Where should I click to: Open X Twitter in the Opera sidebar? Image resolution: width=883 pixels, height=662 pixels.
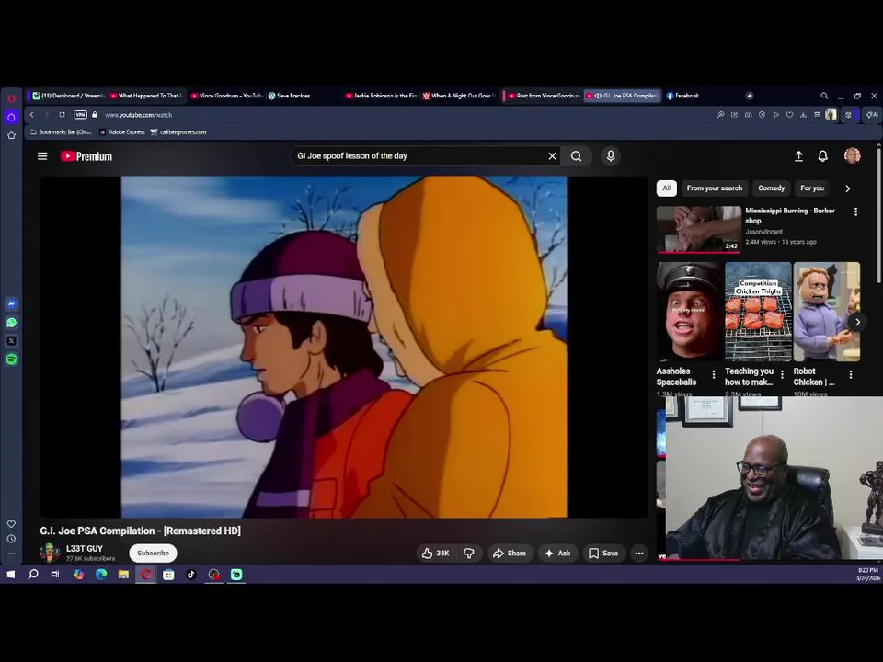[x=11, y=341]
